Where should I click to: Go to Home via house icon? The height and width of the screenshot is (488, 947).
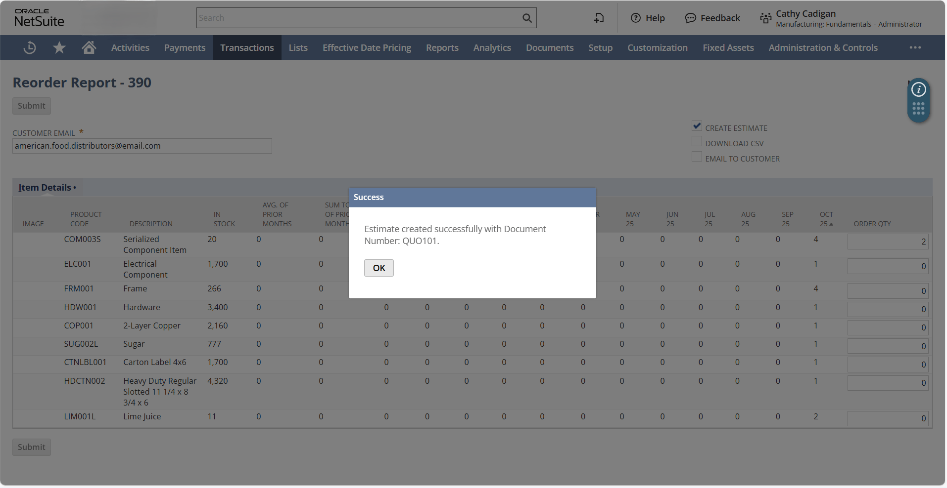[x=89, y=48]
